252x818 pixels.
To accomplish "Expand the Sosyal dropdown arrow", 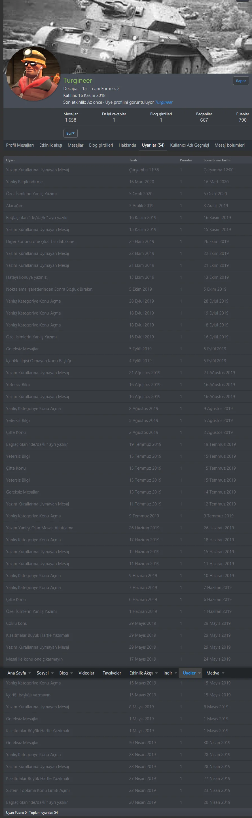I will click(x=52, y=673).
